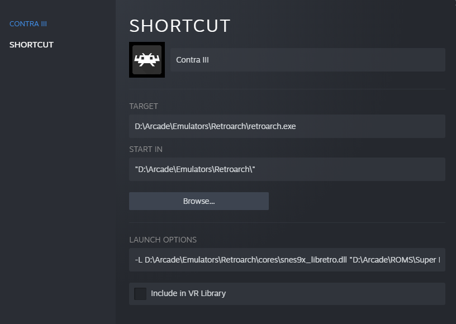Click the Start In path field
The width and height of the screenshot is (456, 324).
pyautogui.click(x=287, y=169)
